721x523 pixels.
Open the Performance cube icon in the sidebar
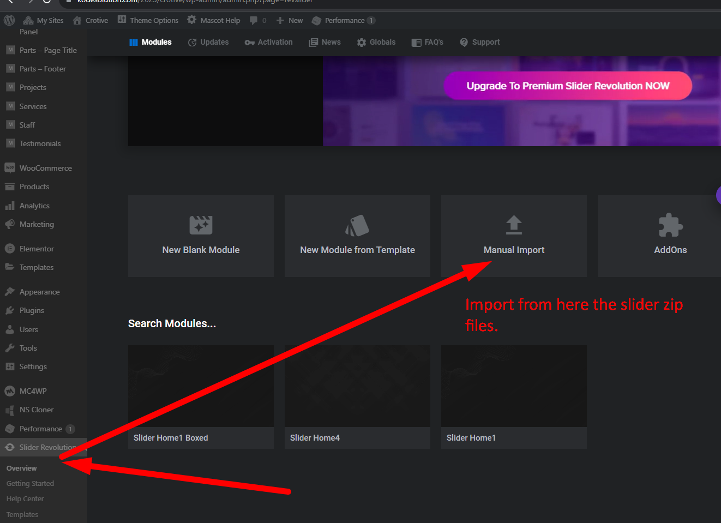[10, 429]
